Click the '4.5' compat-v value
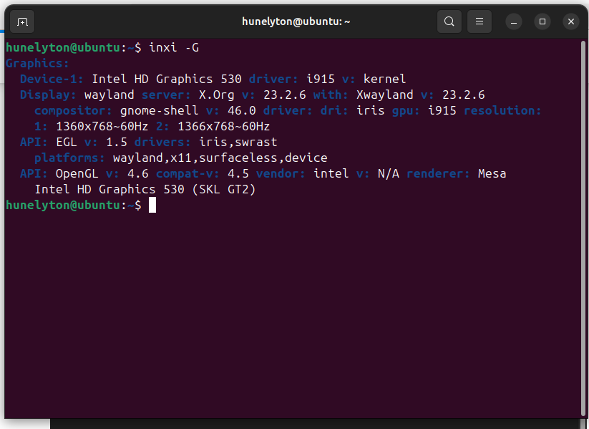The image size is (589, 429). (238, 174)
